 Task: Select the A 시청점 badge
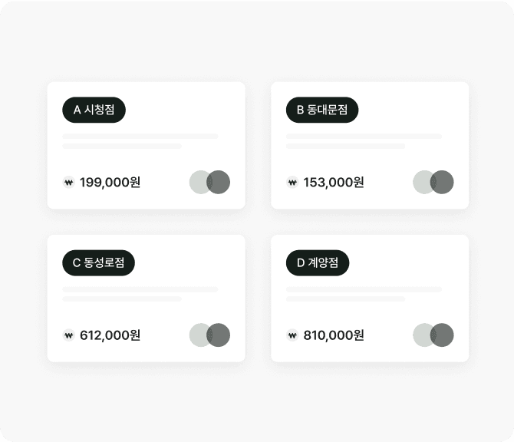coord(94,110)
